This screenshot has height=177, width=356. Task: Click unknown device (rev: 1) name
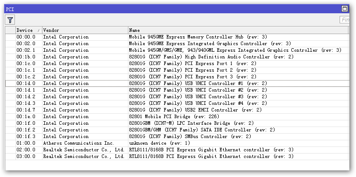(159, 143)
